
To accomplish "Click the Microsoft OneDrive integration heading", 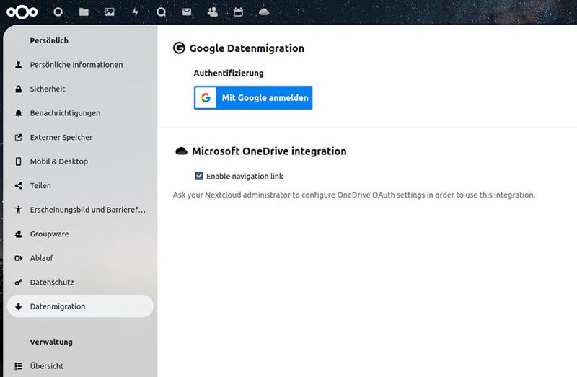I will tap(269, 151).
